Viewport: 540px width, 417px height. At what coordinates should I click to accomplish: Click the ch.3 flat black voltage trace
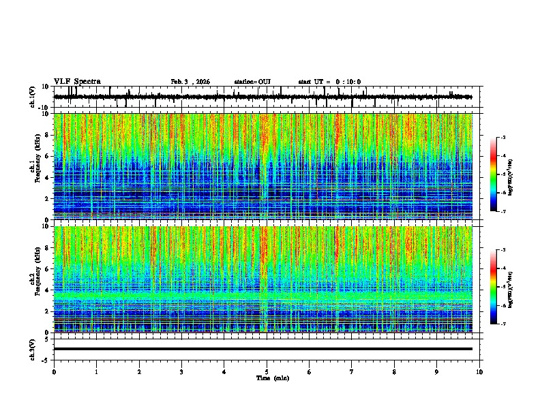click(262, 349)
